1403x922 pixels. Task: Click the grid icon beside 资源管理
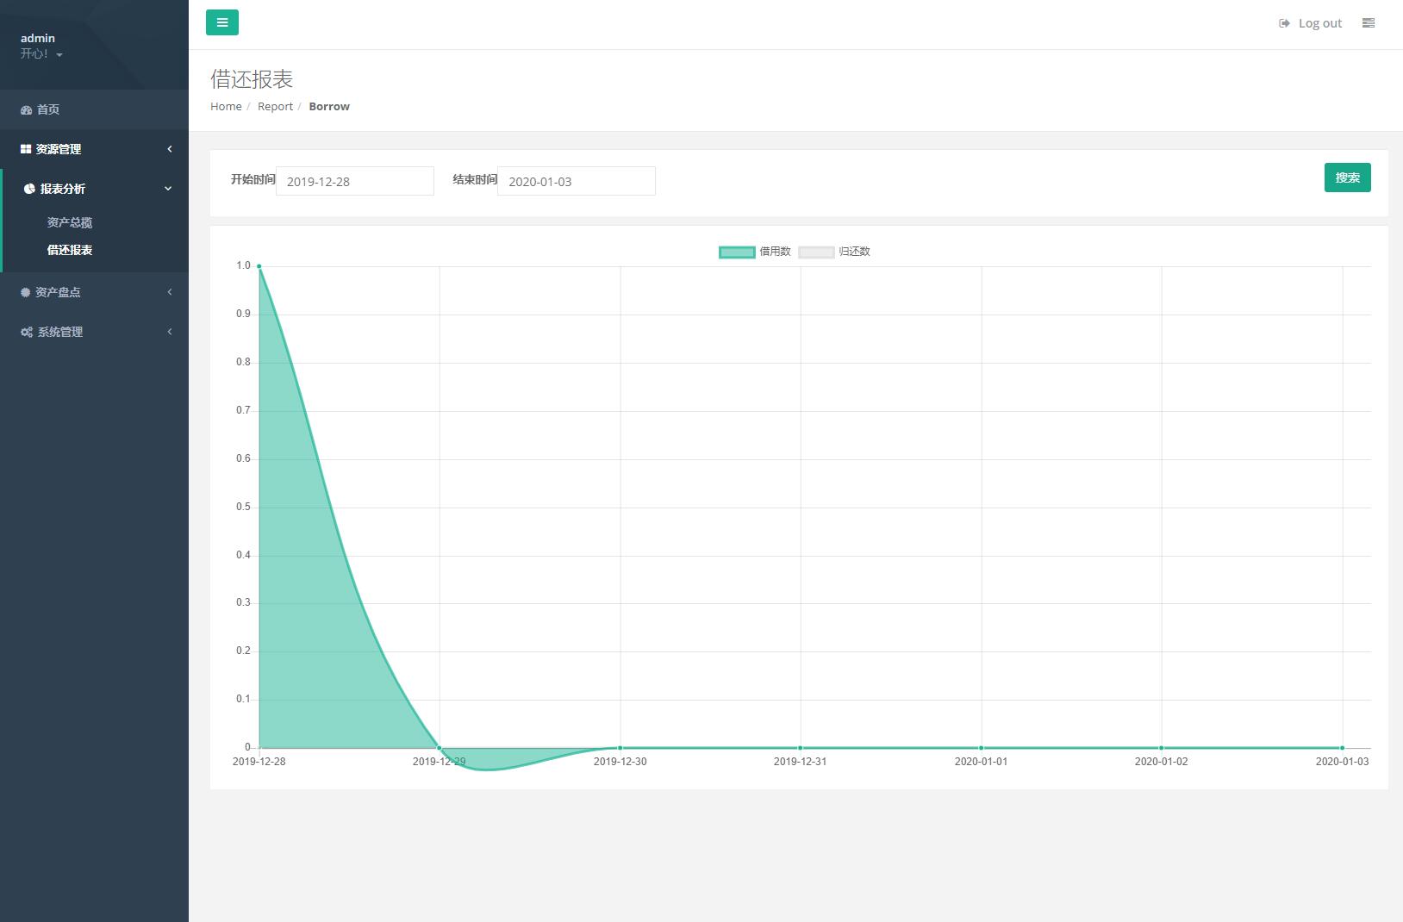click(26, 149)
